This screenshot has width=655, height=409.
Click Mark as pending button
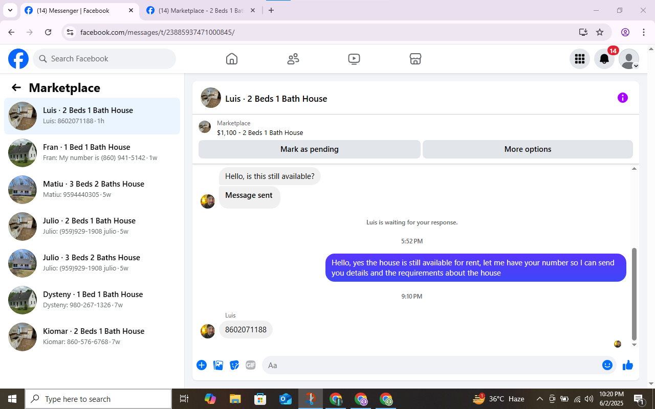(310, 149)
